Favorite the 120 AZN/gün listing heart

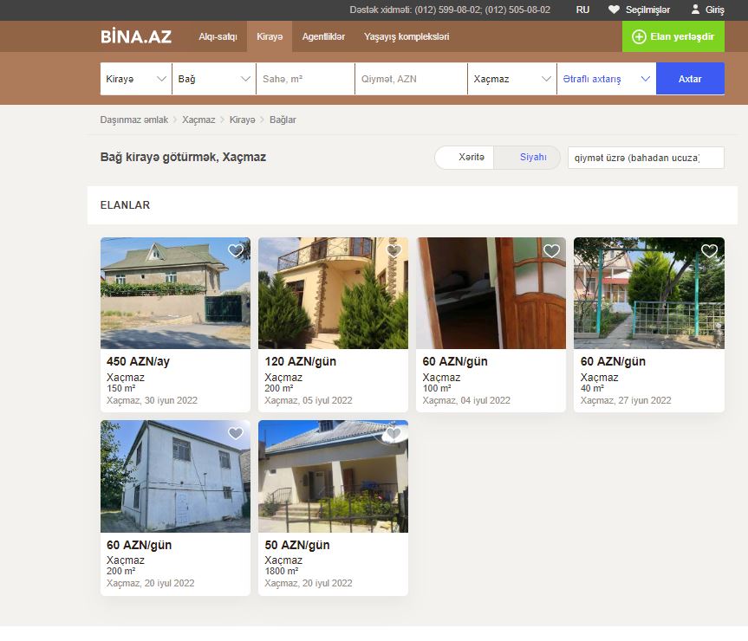coord(394,250)
